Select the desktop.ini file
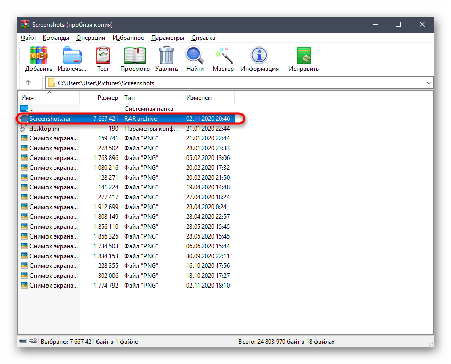This screenshot has width=451, height=364. click(45, 129)
